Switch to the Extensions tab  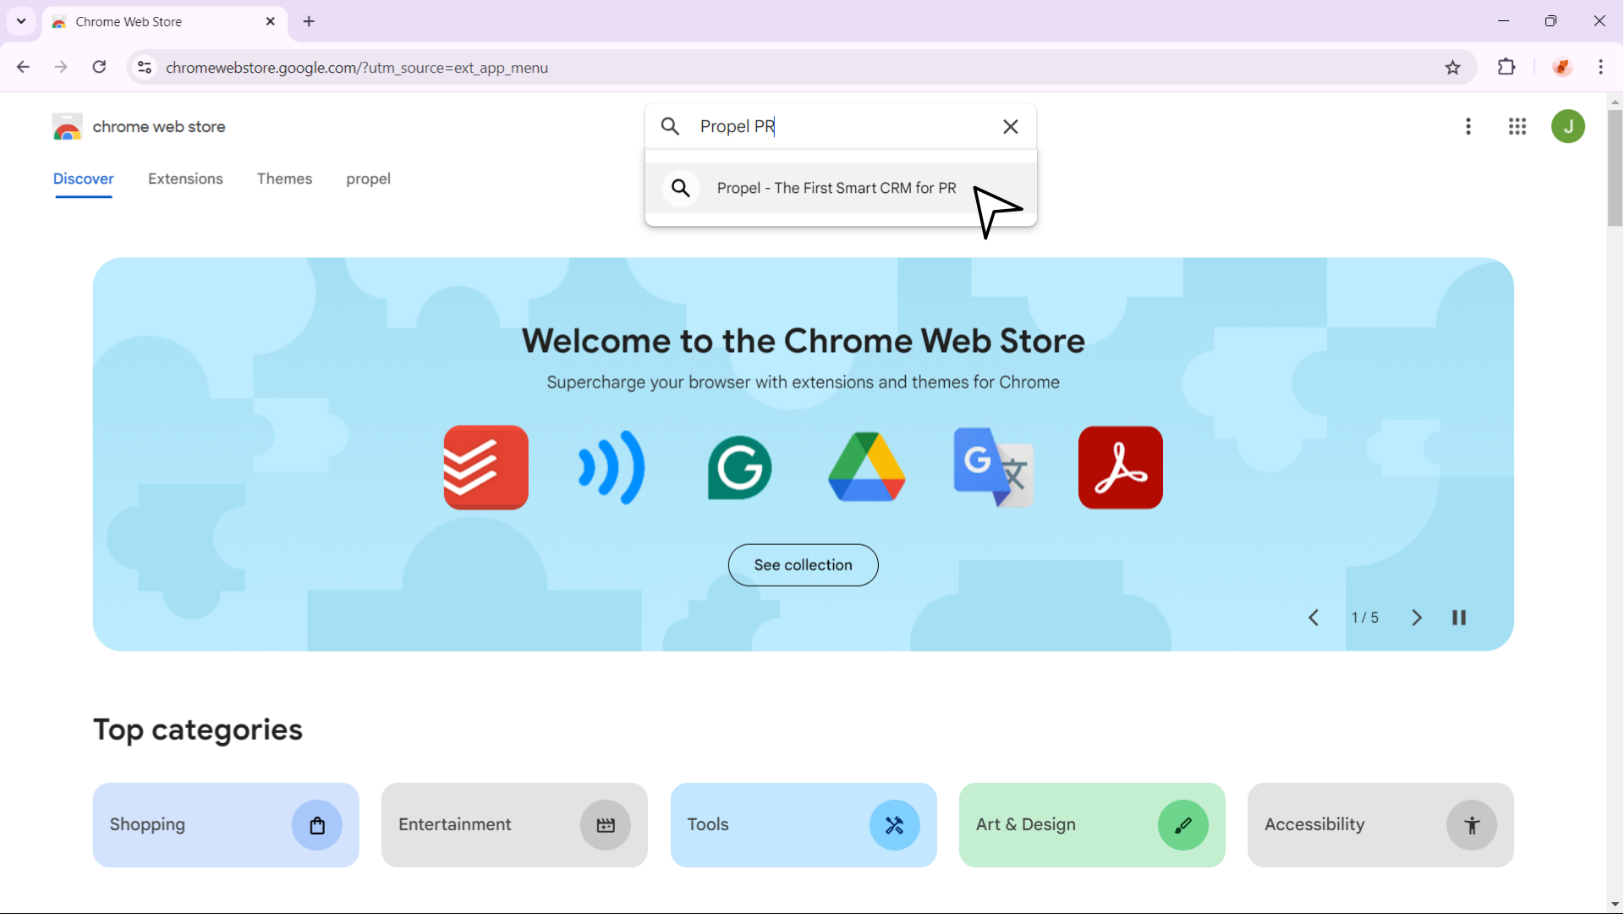pos(185,179)
